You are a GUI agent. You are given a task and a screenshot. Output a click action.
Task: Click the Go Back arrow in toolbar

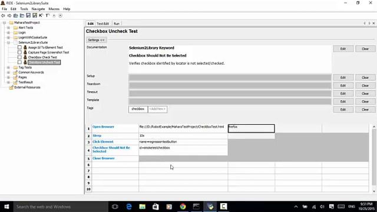[3, 15]
